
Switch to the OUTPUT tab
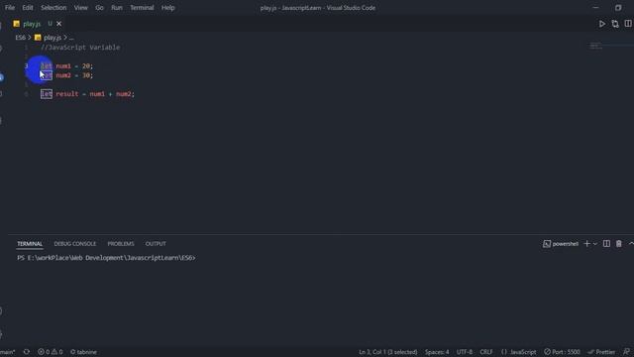(x=156, y=244)
